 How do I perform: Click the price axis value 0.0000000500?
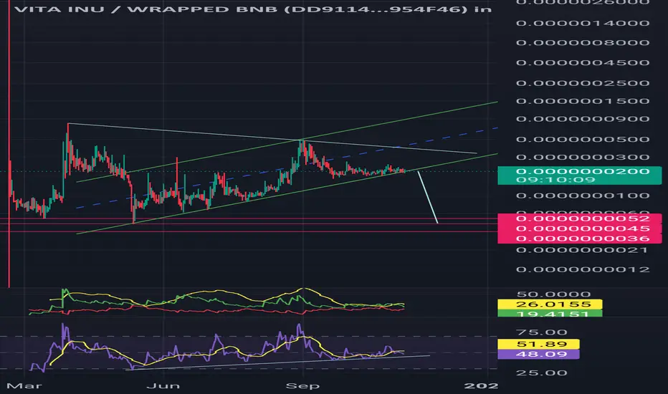click(583, 139)
